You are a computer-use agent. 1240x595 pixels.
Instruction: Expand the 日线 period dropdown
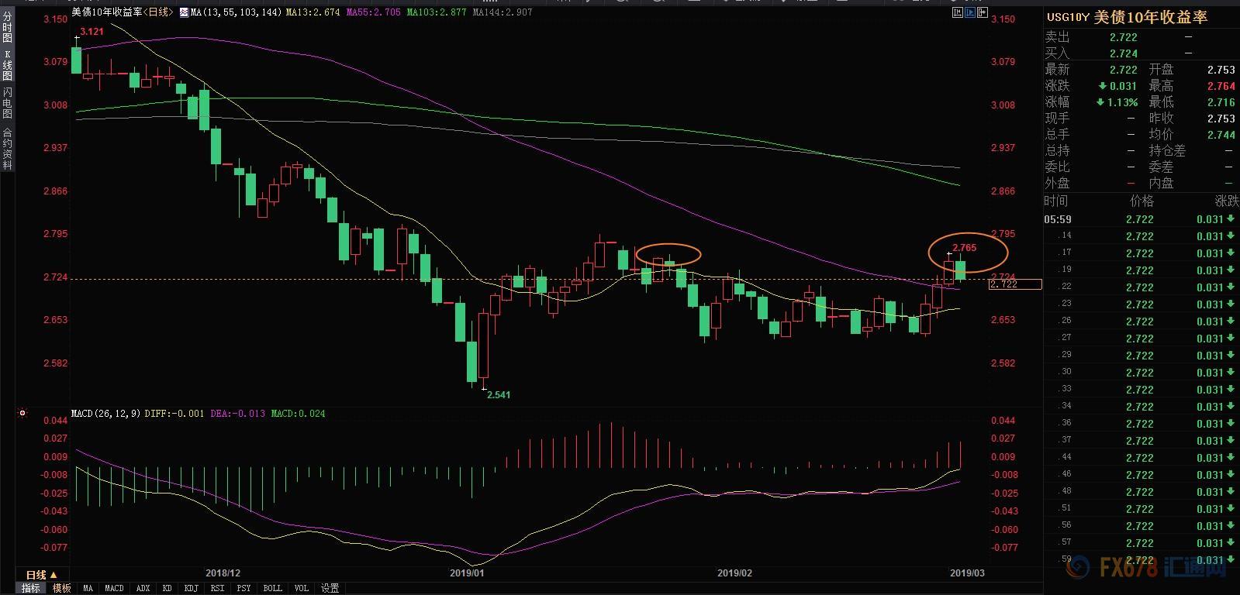point(41,575)
